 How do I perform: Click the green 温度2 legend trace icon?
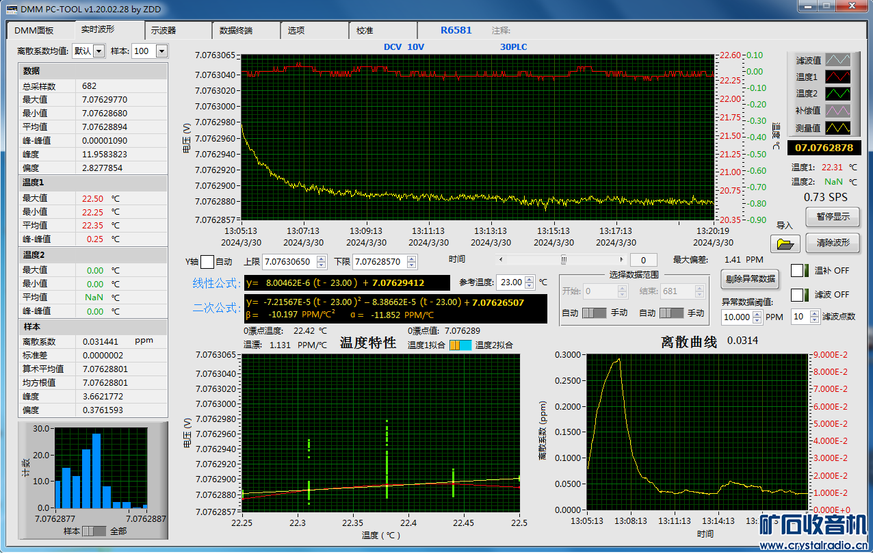pyautogui.click(x=837, y=94)
